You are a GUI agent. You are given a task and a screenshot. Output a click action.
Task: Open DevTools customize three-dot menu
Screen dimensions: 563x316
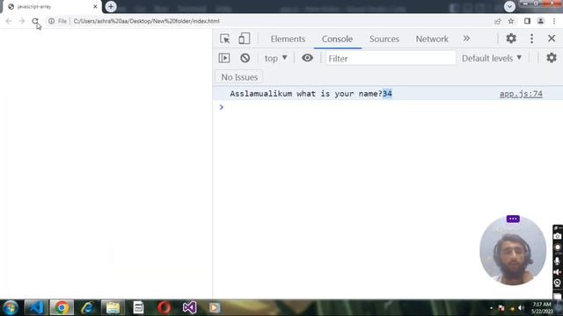pyautogui.click(x=531, y=39)
